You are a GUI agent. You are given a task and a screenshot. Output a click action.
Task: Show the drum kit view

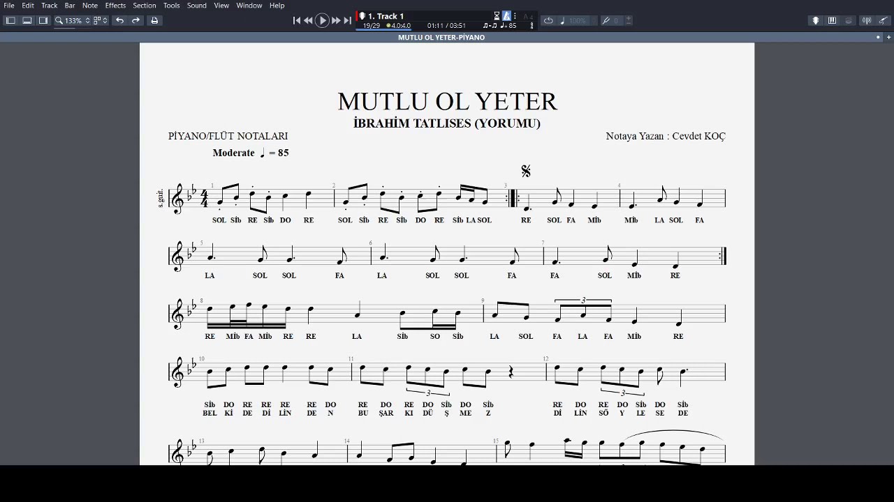coord(849,21)
